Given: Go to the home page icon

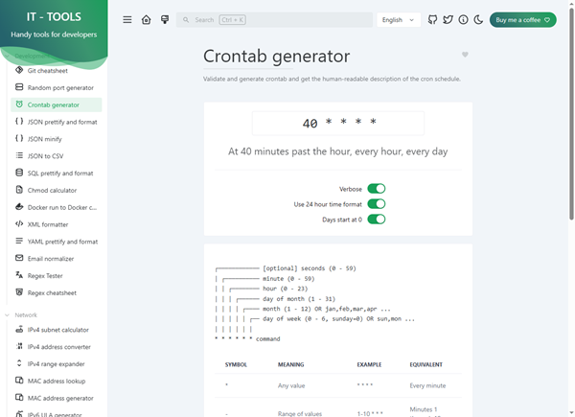Looking at the screenshot, I should [146, 19].
